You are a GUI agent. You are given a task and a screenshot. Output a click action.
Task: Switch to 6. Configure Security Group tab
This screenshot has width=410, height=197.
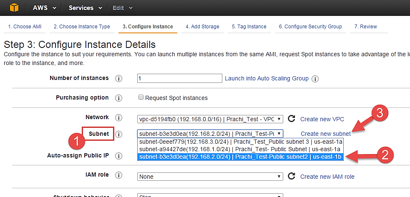pyautogui.click(x=310, y=27)
